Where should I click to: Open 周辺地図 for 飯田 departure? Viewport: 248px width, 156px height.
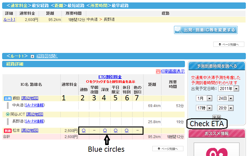point(30,98)
